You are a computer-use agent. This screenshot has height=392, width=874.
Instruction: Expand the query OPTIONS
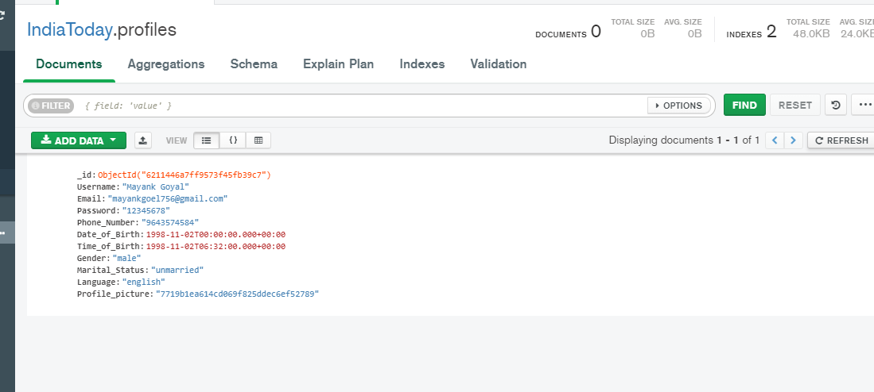click(679, 106)
